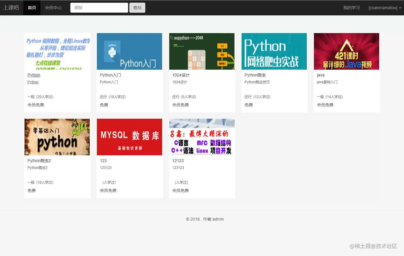Click 免费 under the Python入门 card
Image resolution: width=404 pixels, height=256 pixels.
(104, 105)
